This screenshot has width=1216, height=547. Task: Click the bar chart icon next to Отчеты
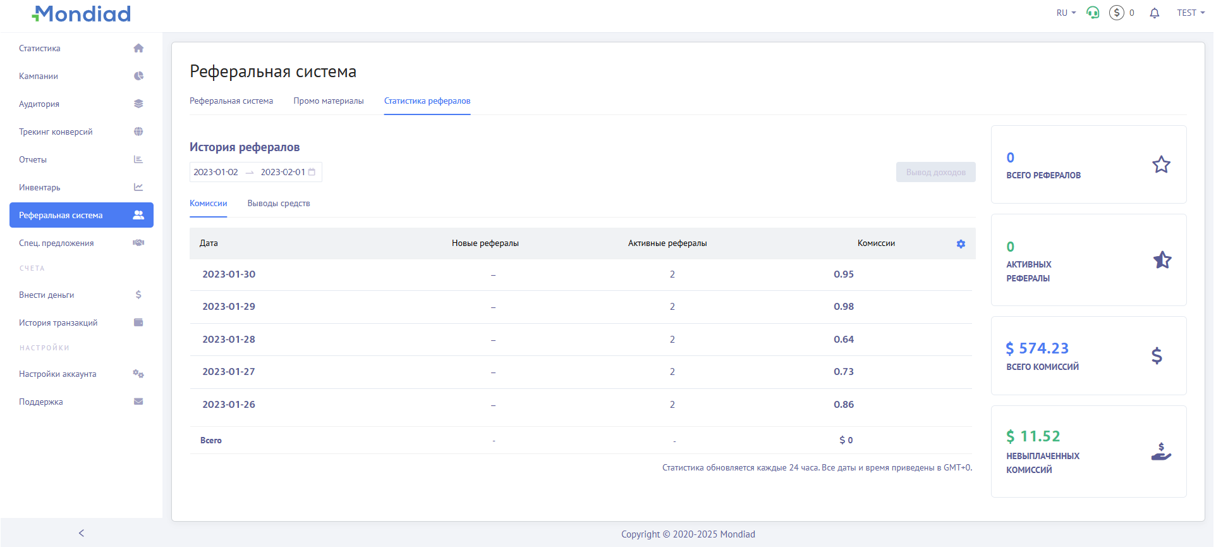[138, 159]
